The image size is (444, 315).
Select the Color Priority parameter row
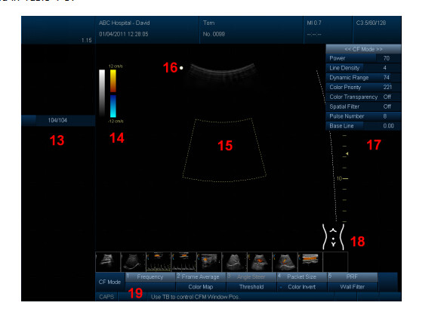tap(363, 87)
